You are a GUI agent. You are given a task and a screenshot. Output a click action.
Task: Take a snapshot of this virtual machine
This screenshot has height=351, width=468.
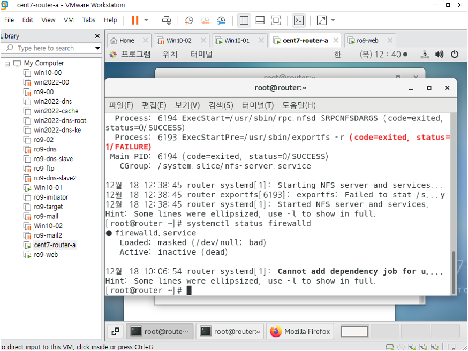coord(189,20)
